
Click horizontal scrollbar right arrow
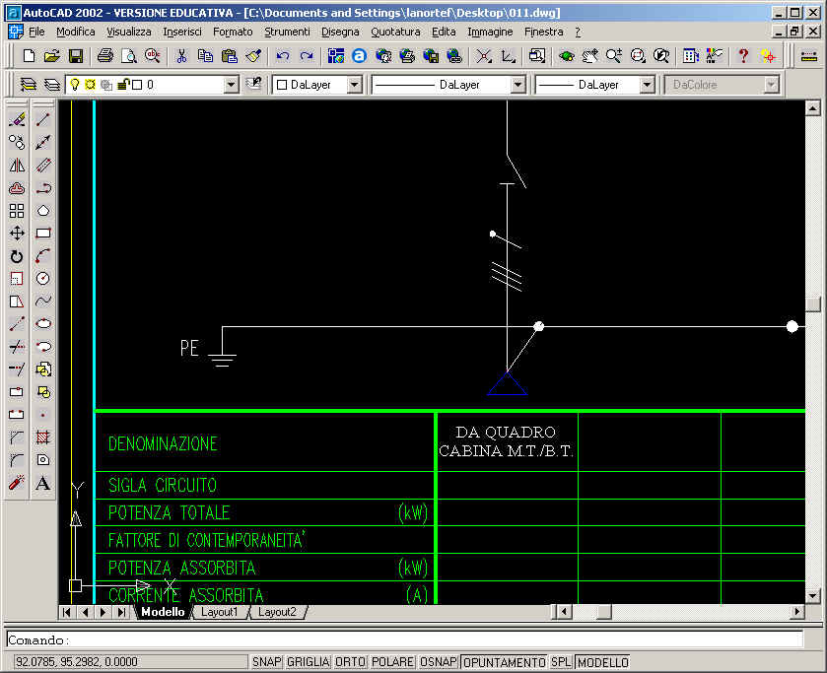click(797, 612)
